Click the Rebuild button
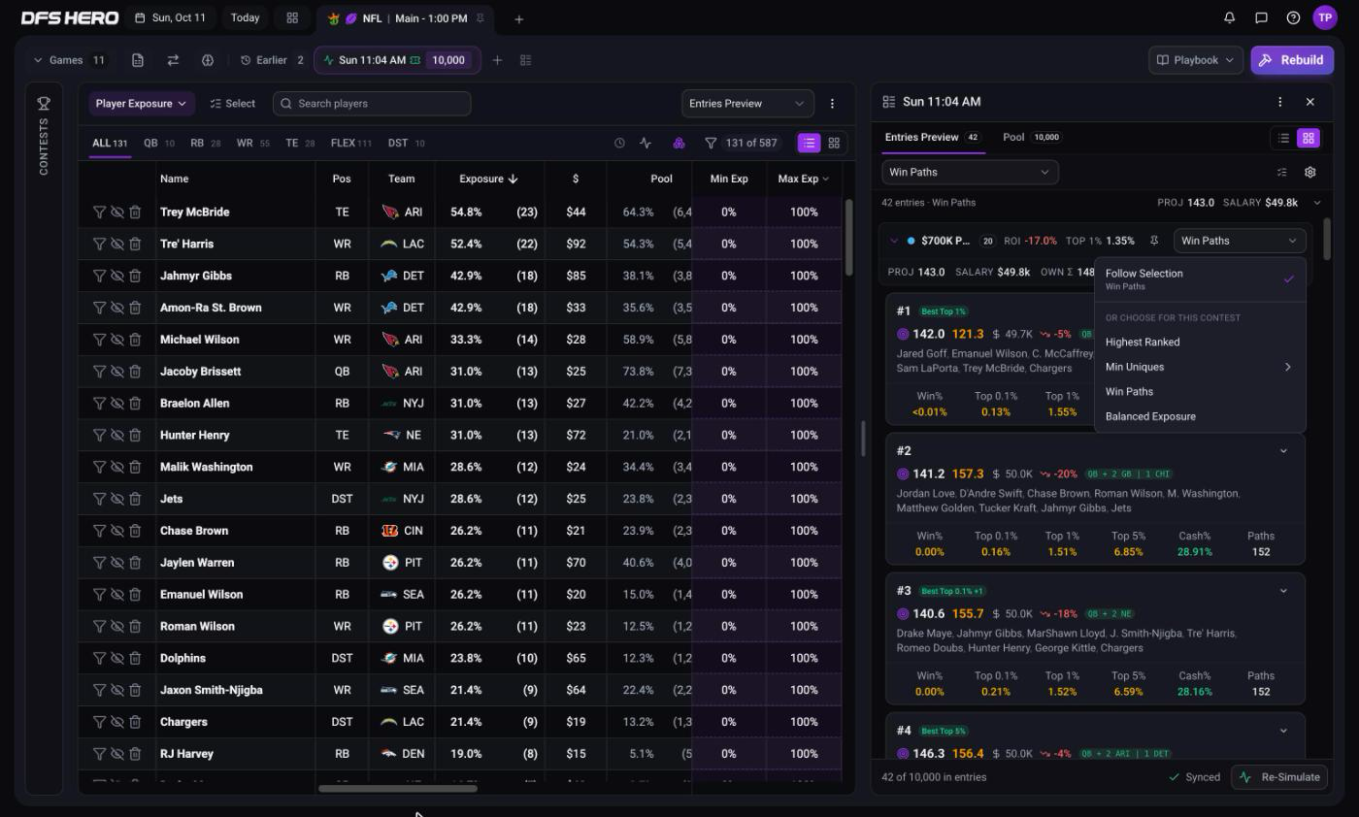Viewport: 1359px width, 817px height. (x=1292, y=60)
